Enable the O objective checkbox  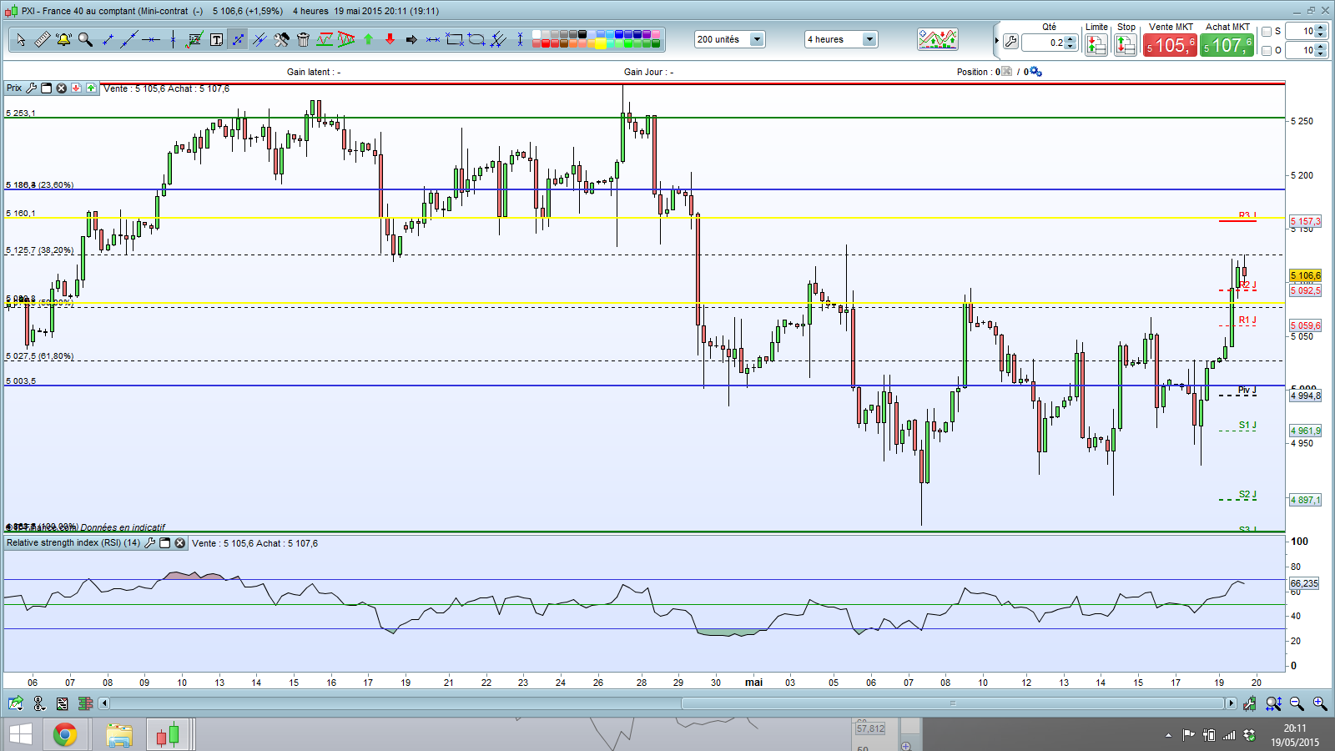pyautogui.click(x=1267, y=50)
